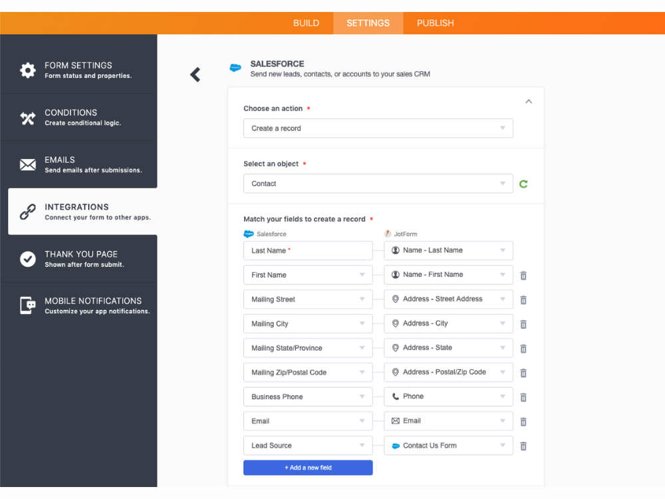Open the Address - State JotForm dropdown
665x499 pixels.
coord(448,347)
